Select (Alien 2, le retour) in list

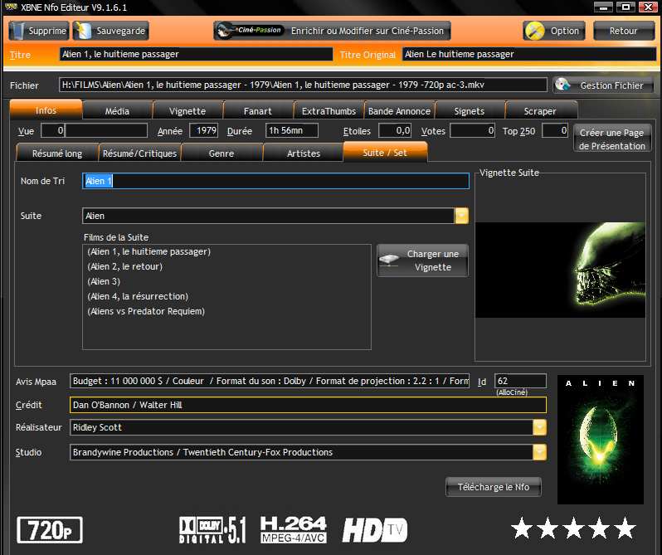[x=125, y=266]
